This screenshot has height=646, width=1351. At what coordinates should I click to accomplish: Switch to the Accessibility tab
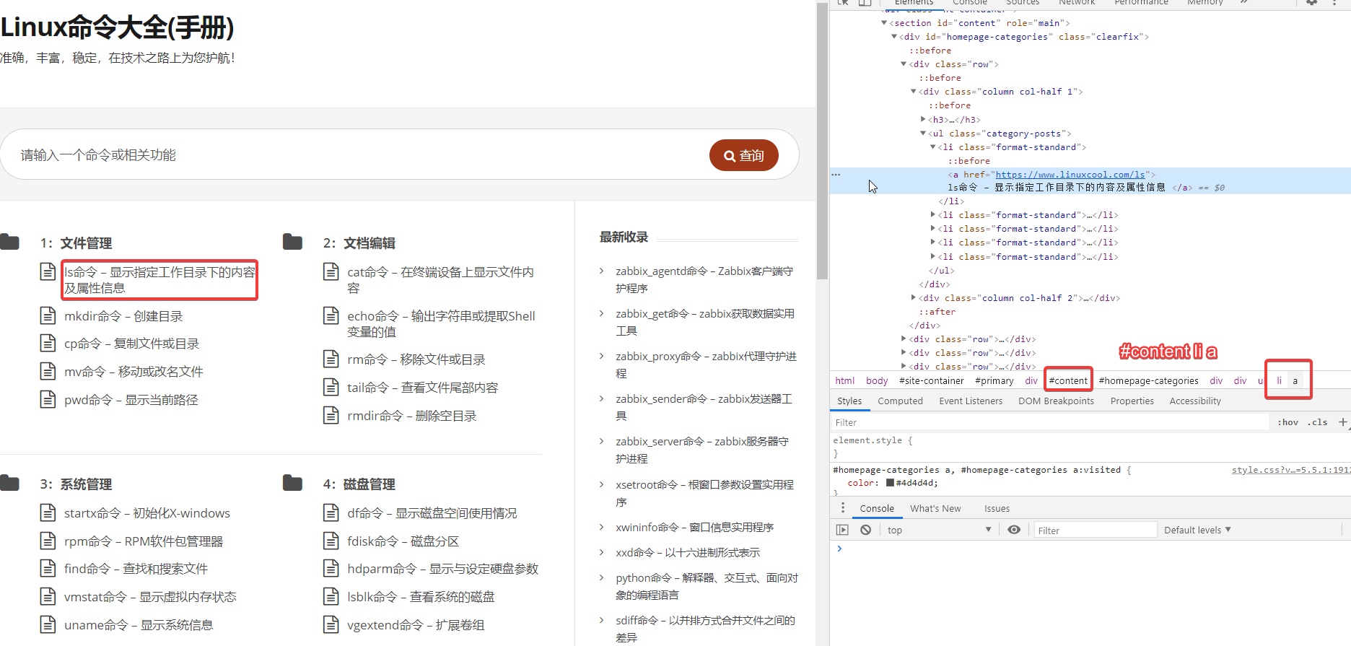(1195, 401)
